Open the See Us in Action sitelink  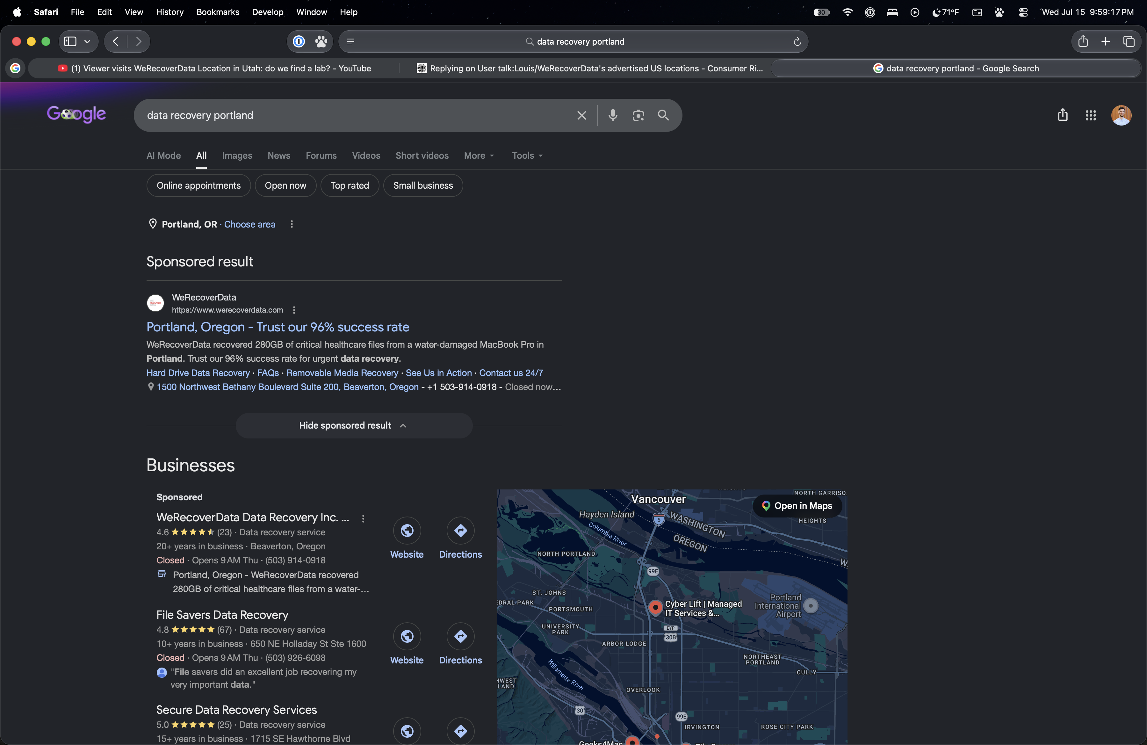pyautogui.click(x=438, y=373)
